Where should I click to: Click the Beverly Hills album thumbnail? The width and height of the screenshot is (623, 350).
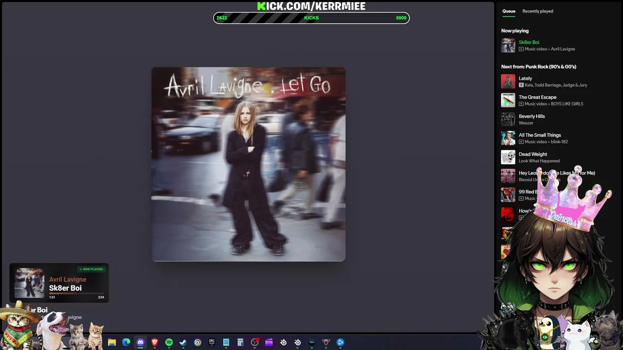click(x=508, y=119)
